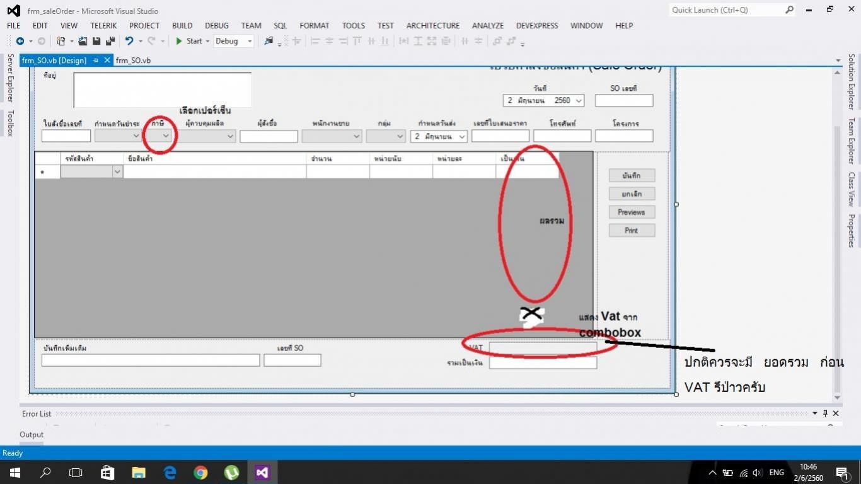Open the FILE menu
This screenshot has height=484, width=861.
pyautogui.click(x=13, y=26)
